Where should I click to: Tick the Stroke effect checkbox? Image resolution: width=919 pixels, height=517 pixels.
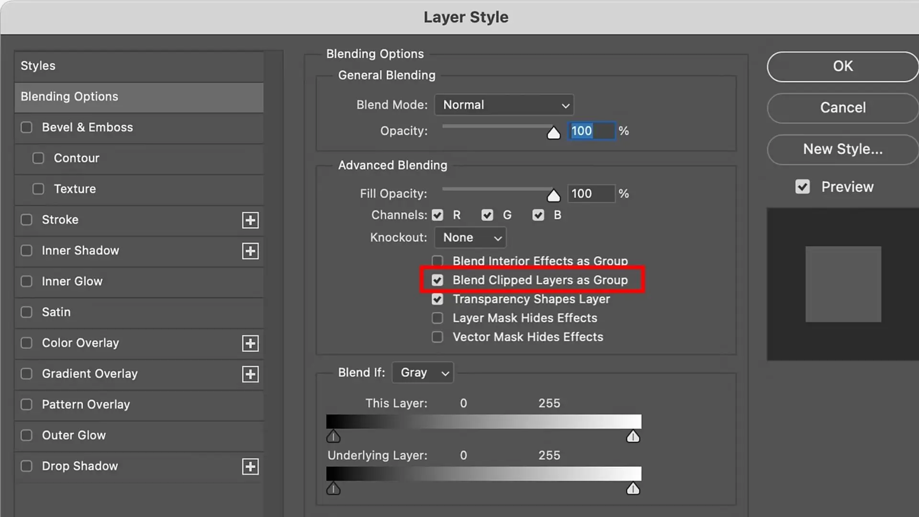27,220
